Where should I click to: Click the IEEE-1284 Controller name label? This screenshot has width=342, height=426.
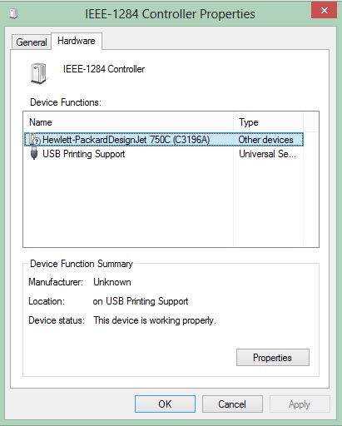pyautogui.click(x=104, y=69)
